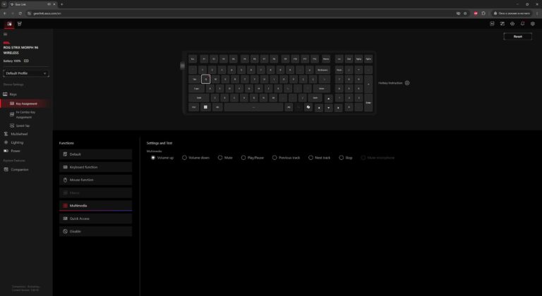The width and height of the screenshot is (542, 296).
Task: Select the Tab key on keyboard
Action: [195, 79]
